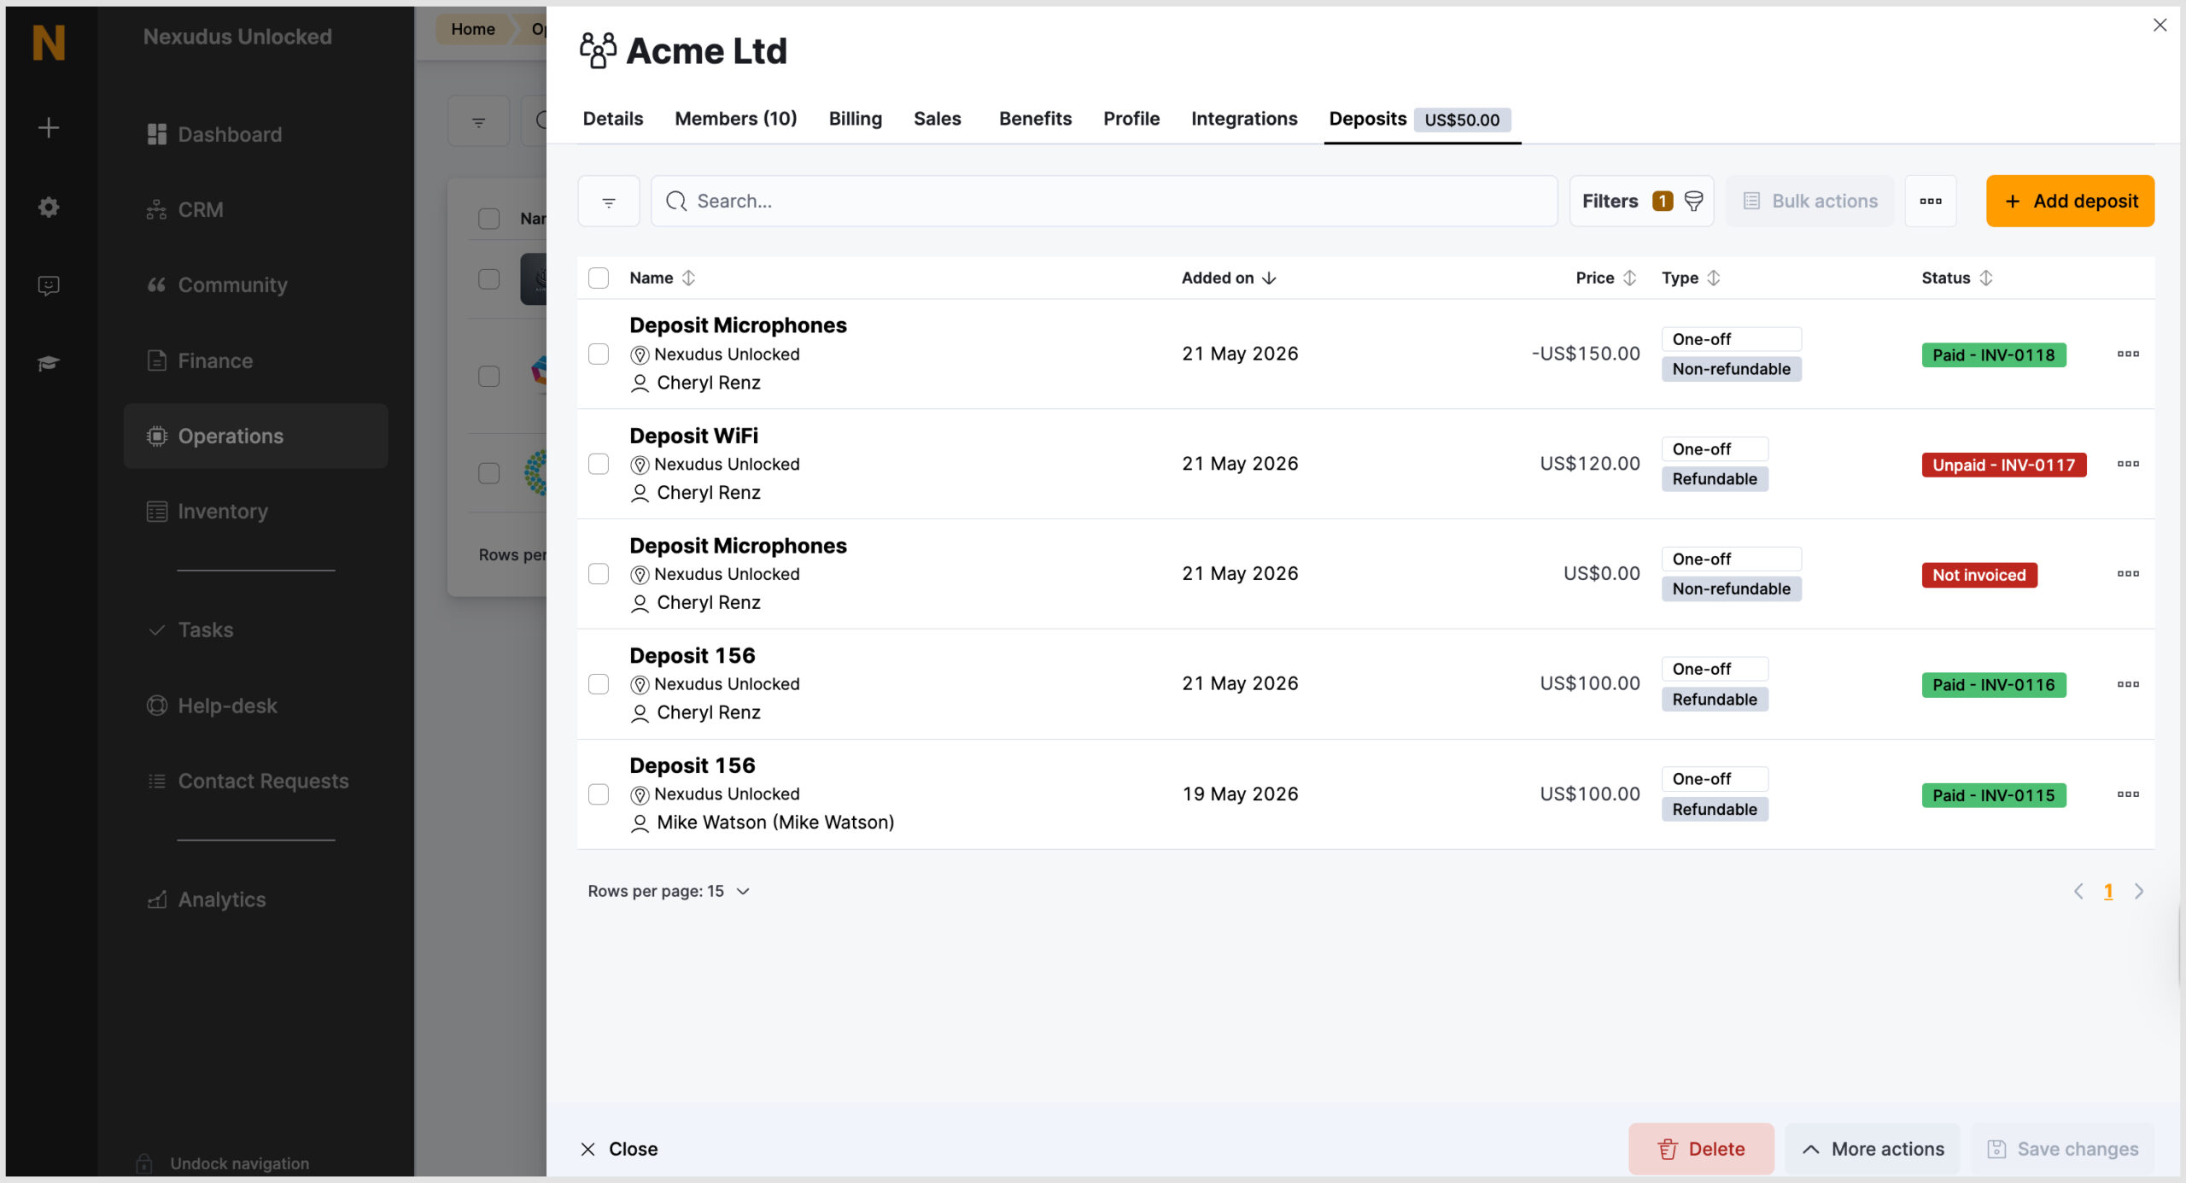
Task: Switch to the Billing tab
Action: [855, 119]
